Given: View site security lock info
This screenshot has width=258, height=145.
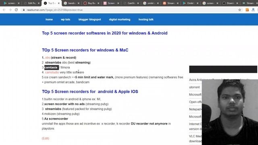Looking at the screenshot, I should tap(24, 10).
